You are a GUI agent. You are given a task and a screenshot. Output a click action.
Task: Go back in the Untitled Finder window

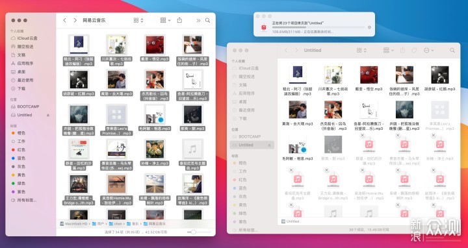coord(285,51)
